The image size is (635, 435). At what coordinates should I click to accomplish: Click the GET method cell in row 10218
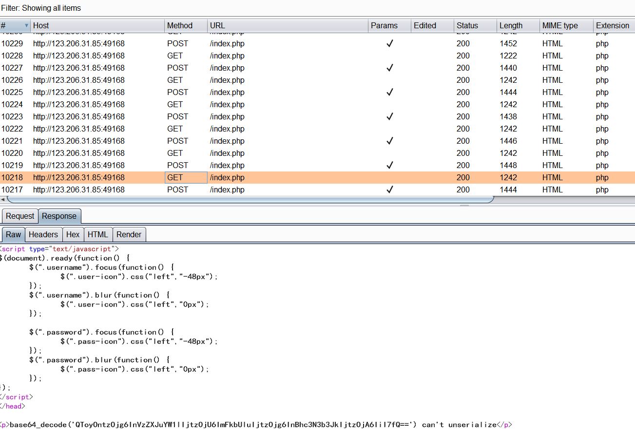(186, 177)
